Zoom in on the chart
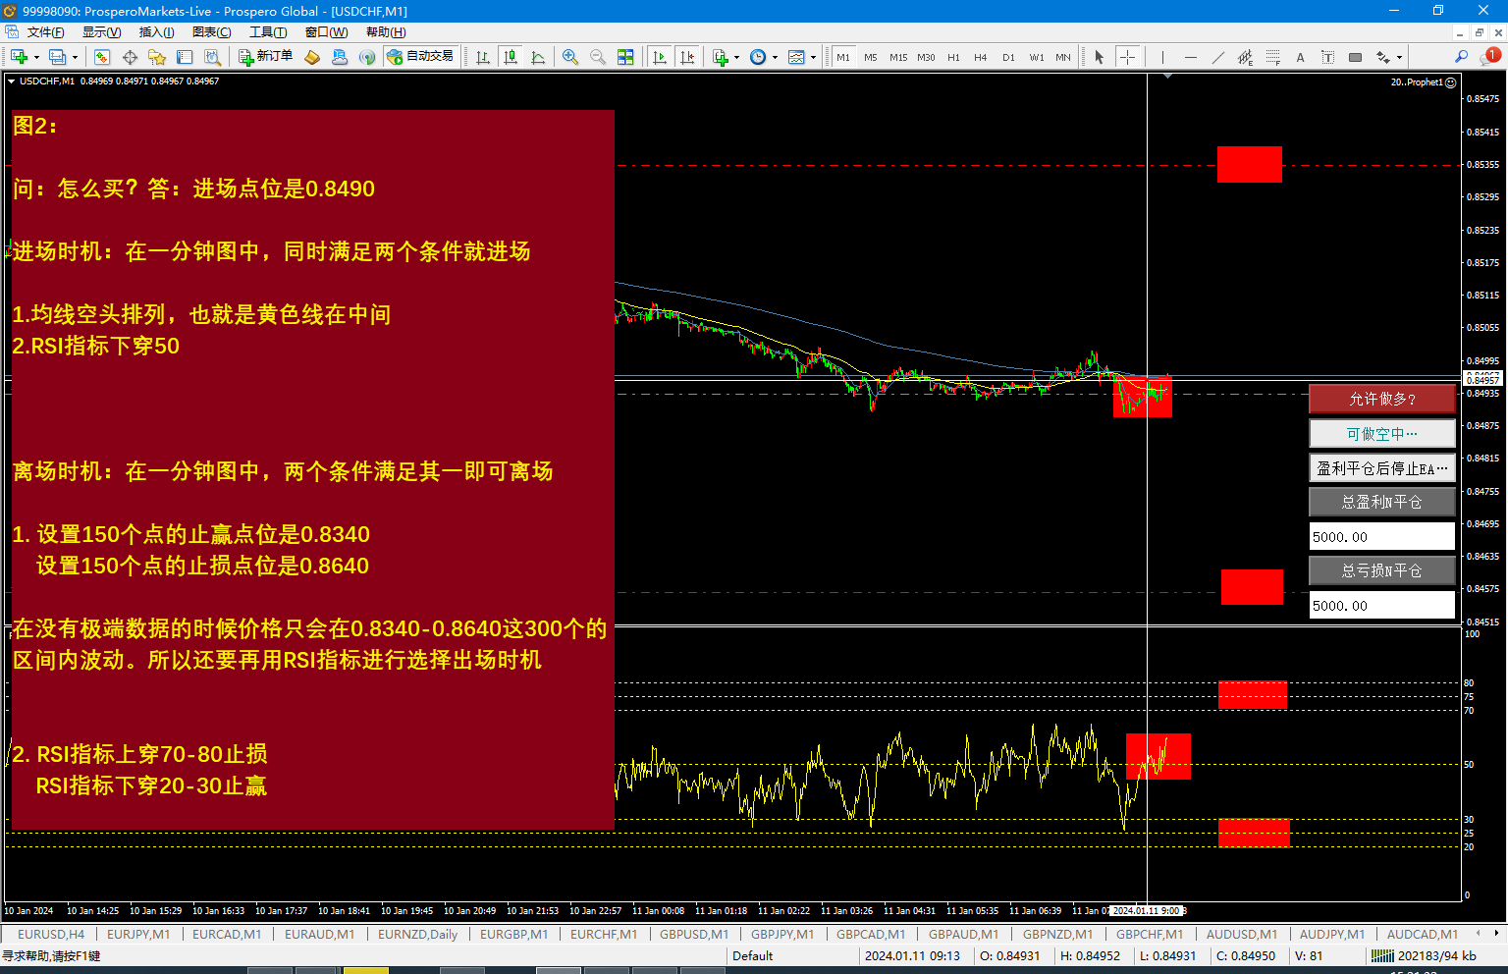 (570, 57)
